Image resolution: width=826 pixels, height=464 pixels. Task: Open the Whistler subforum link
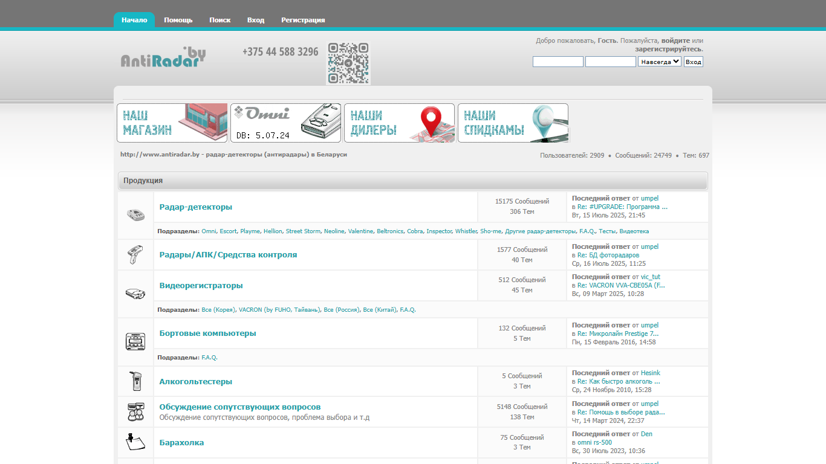(x=466, y=231)
